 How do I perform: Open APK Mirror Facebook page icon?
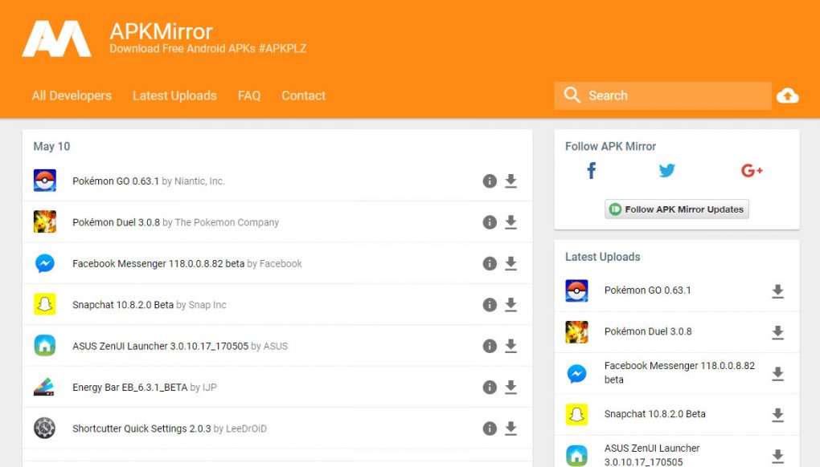pyautogui.click(x=592, y=170)
